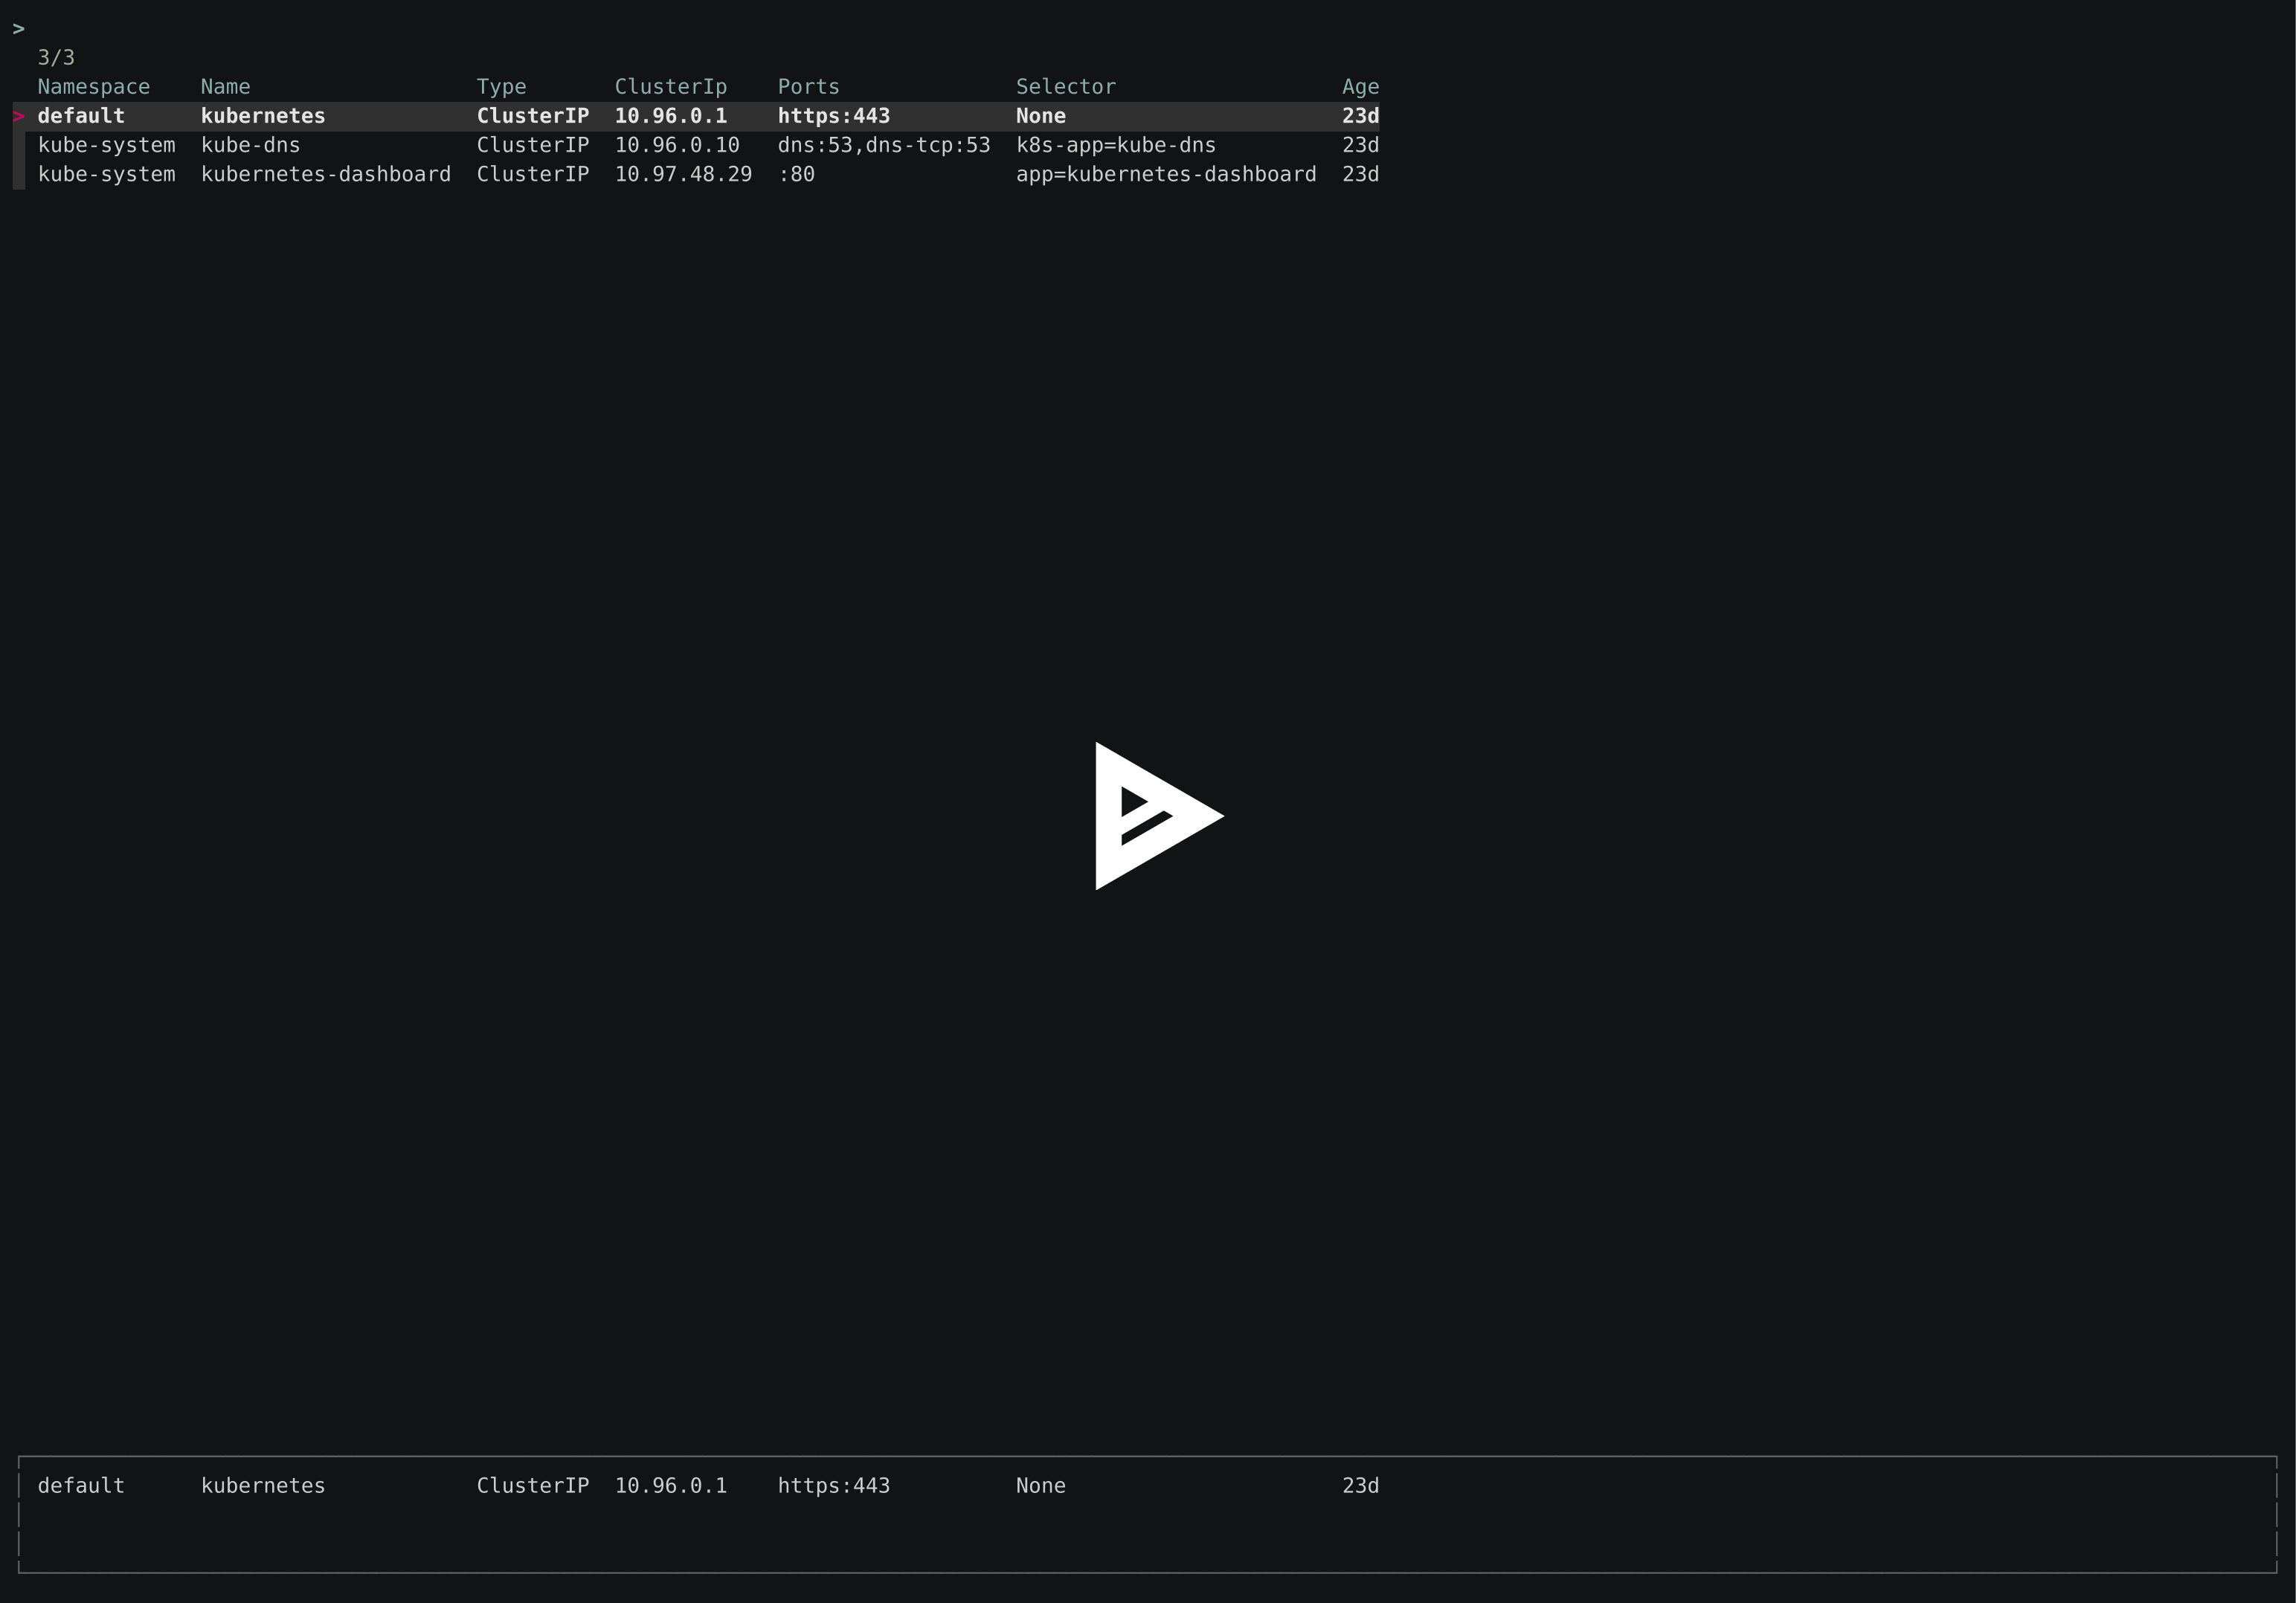2296x1603 pixels.
Task: Click the 10.97.48.29 cluster IP
Action: click(684, 174)
